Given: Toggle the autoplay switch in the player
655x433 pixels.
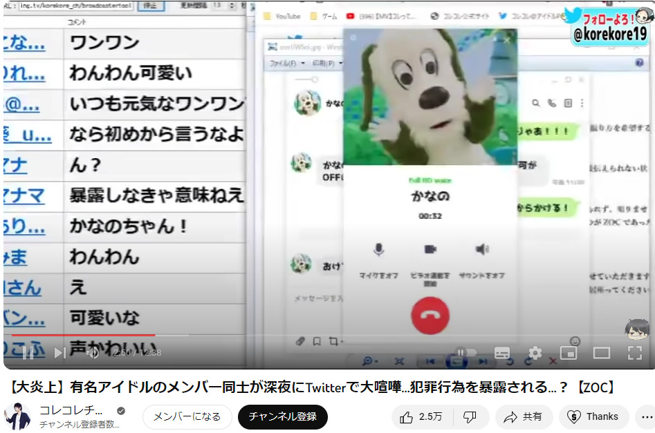Looking at the screenshot, I should point(465,353).
